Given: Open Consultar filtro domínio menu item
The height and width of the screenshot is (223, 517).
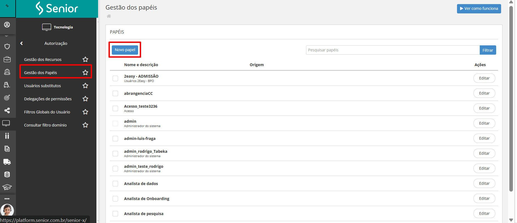Looking at the screenshot, I should tap(45, 125).
